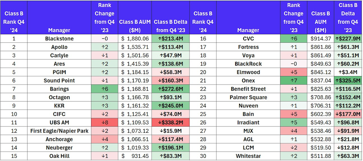Click Elmwood's ↓5 rank change cell
This screenshot has height=161, width=363.
293,72
